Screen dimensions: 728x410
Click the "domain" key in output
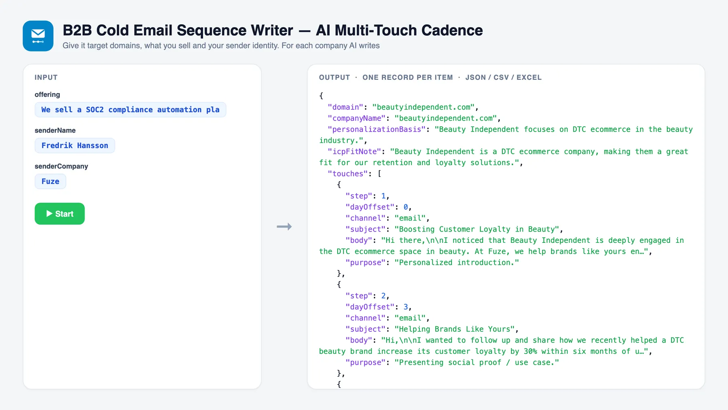point(345,107)
